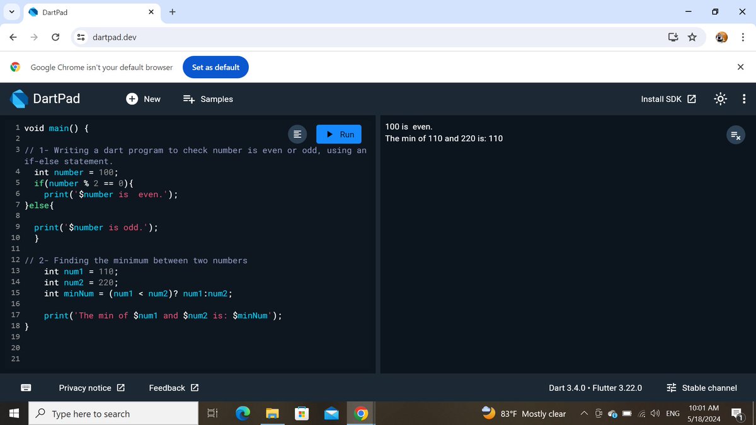Open Mail app from taskbar

pyautogui.click(x=331, y=414)
